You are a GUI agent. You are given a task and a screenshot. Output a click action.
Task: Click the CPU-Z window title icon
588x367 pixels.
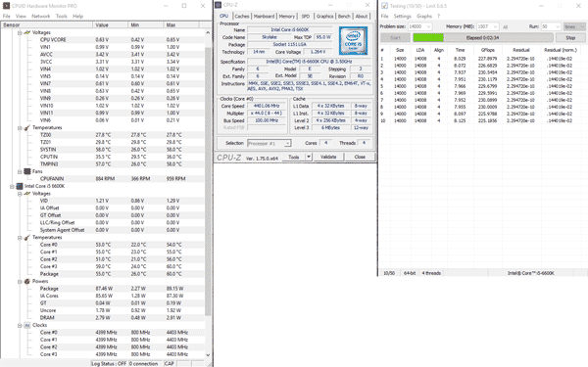pos(218,5)
